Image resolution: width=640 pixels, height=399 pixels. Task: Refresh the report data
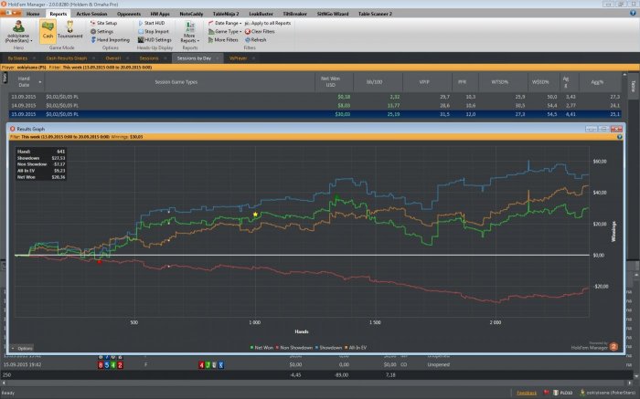255,40
